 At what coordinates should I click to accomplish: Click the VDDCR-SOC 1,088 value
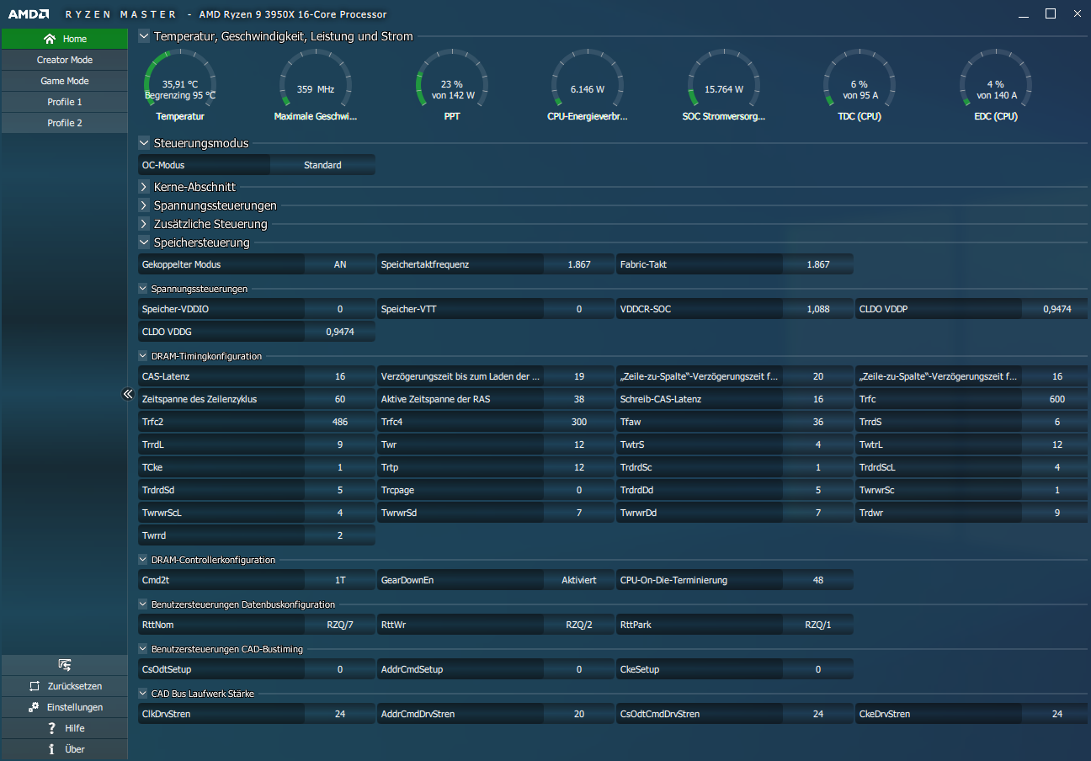[818, 309]
